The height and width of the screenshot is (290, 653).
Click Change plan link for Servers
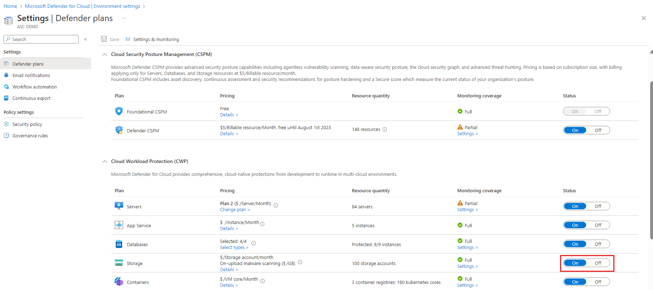(x=235, y=210)
